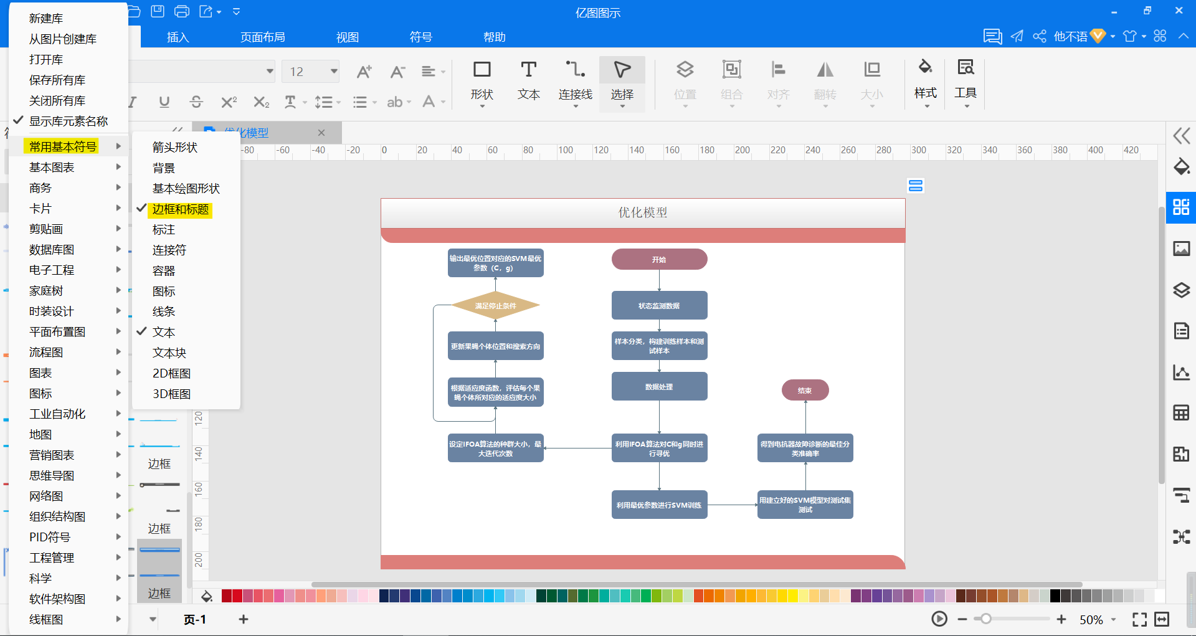Open 视图 ribbon tab
The width and height of the screenshot is (1196, 636).
point(348,37)
